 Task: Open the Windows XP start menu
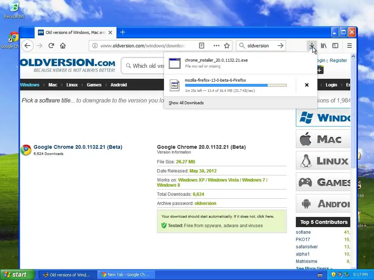coord(17,275)
